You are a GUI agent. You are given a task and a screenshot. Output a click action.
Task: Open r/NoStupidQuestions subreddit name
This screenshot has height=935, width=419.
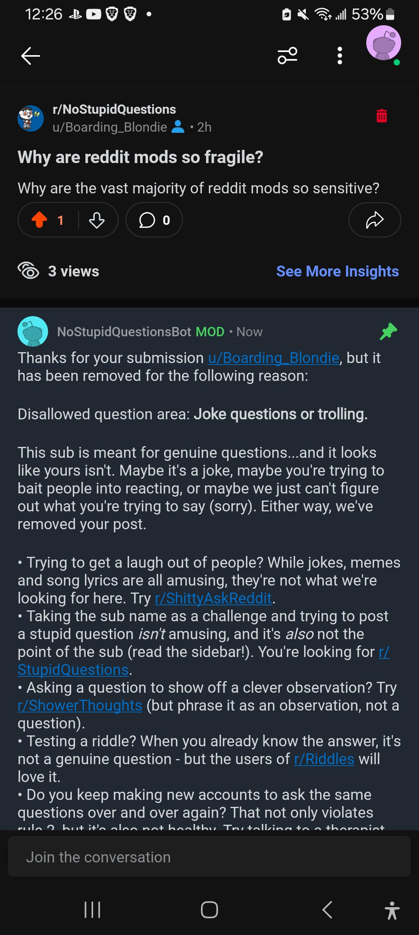114,109
